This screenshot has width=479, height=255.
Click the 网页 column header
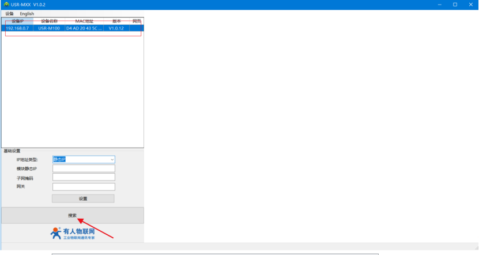(x=137, y=21)
